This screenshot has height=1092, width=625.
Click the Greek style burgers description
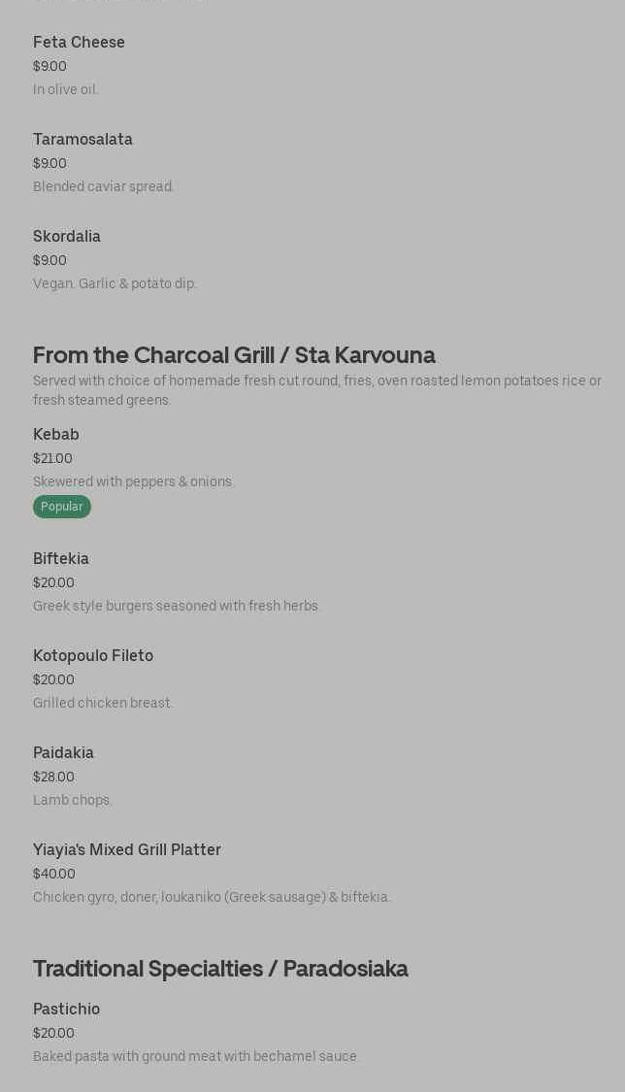click(177, 607)
